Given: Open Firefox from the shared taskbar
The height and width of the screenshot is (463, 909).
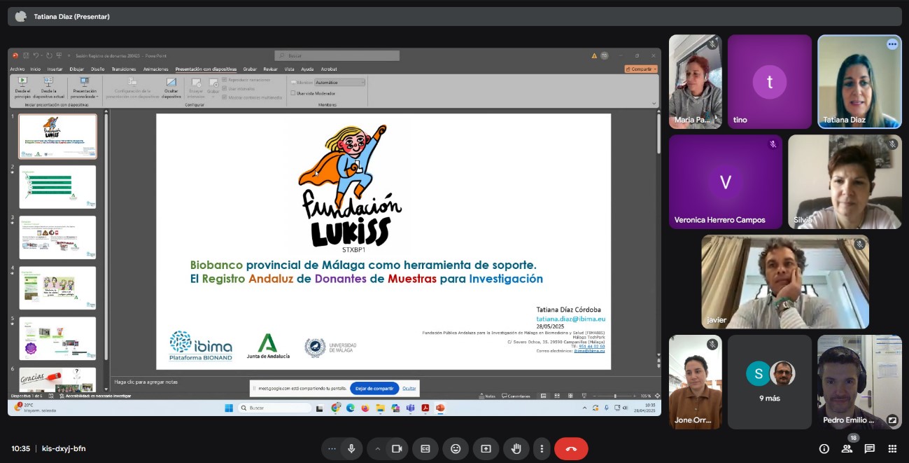Looking at the screenshot, I should [365, 408].
